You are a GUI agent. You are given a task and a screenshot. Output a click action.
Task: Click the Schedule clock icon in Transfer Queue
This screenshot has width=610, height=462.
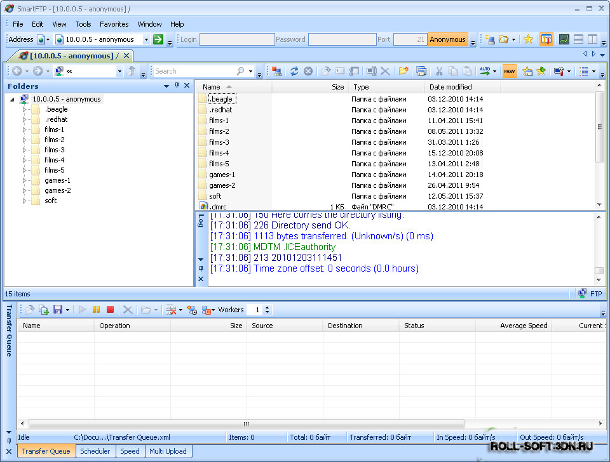192,310
